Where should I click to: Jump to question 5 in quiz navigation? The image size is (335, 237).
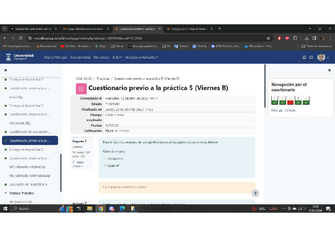[306, 100]
